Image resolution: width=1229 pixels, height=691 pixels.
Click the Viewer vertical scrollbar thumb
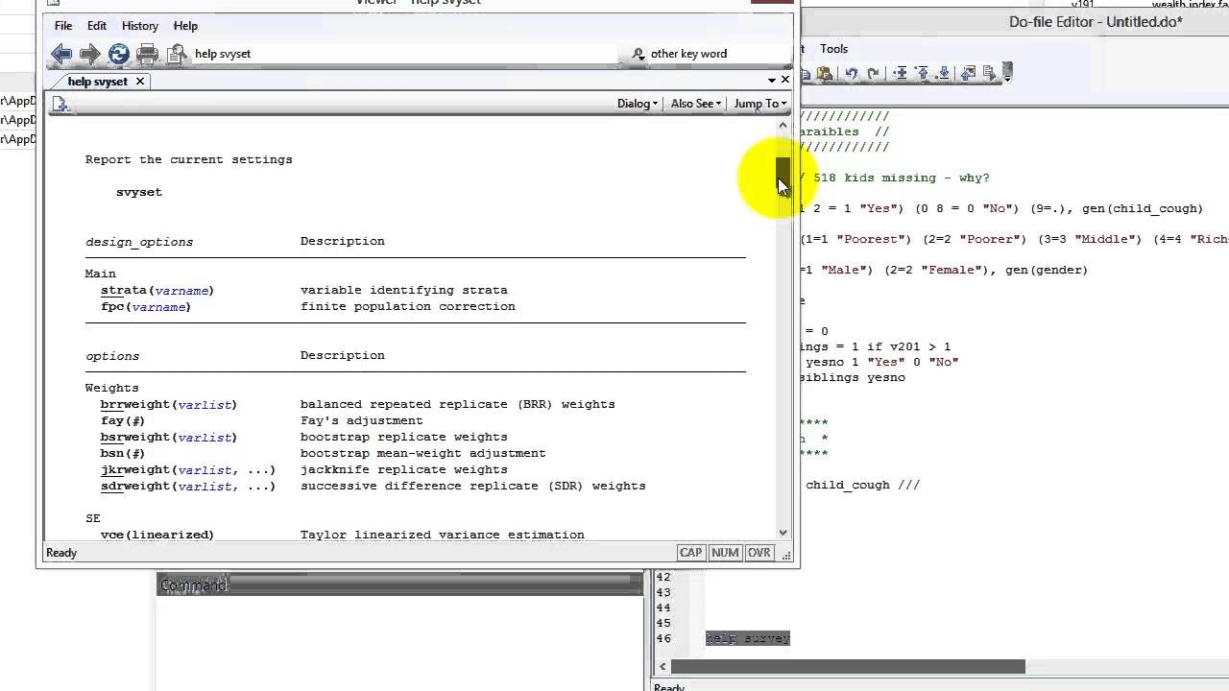pos(783,177)
